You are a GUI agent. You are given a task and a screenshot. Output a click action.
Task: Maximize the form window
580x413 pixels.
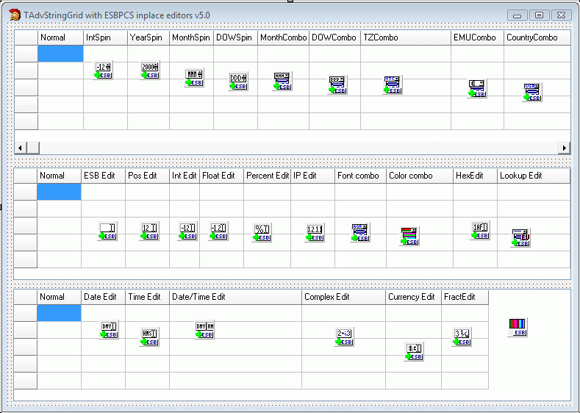coord(539,15)
